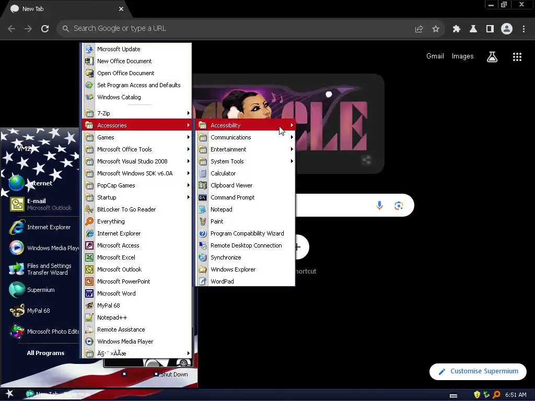This screenshot has height=401, width=535.
Task: Open the browser three-dot menu
Action: coord(524,29)
